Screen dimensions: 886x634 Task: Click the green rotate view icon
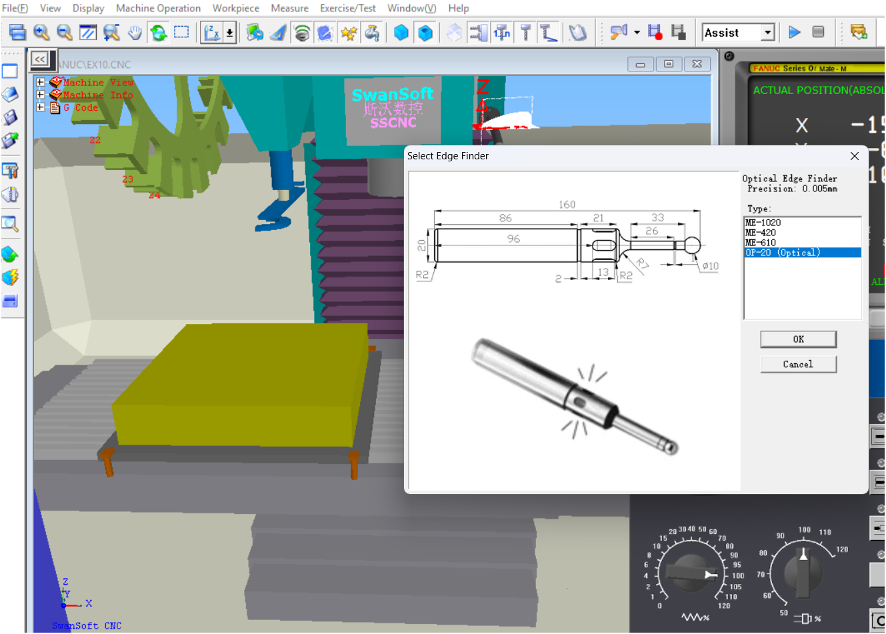tap(158, 32)
